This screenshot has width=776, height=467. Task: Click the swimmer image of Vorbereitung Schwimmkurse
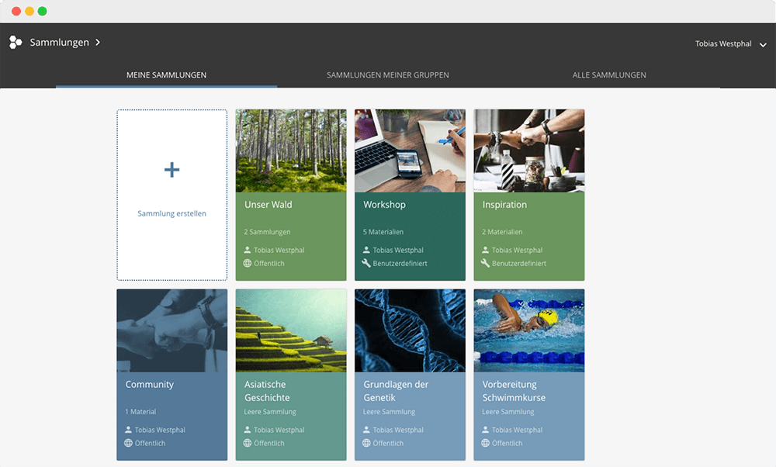click(529, 330)
